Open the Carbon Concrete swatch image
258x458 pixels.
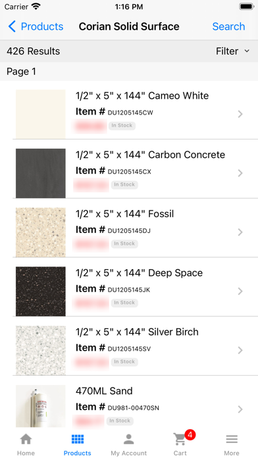[x=41, y=173]
